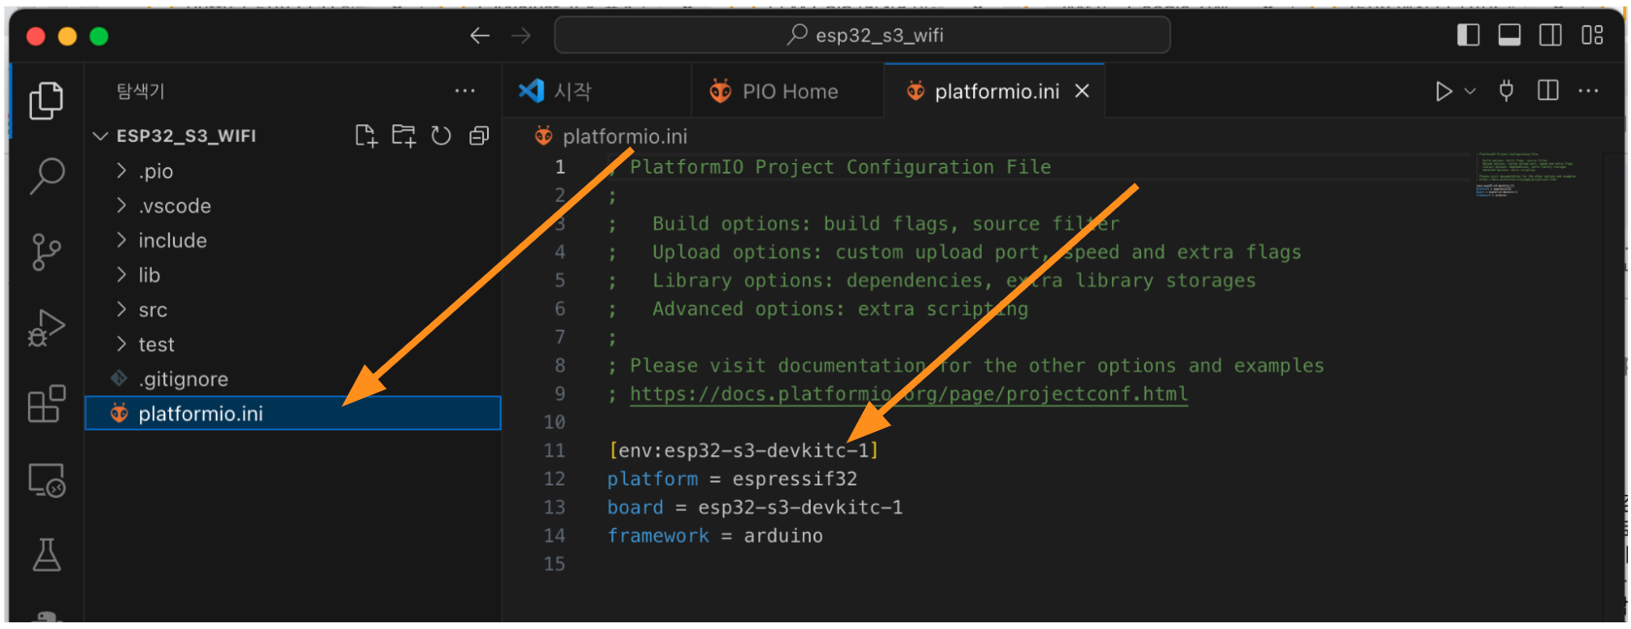The image size is (1631, 629).
Task: Toggle the bottom panel
Action: 1510,36
